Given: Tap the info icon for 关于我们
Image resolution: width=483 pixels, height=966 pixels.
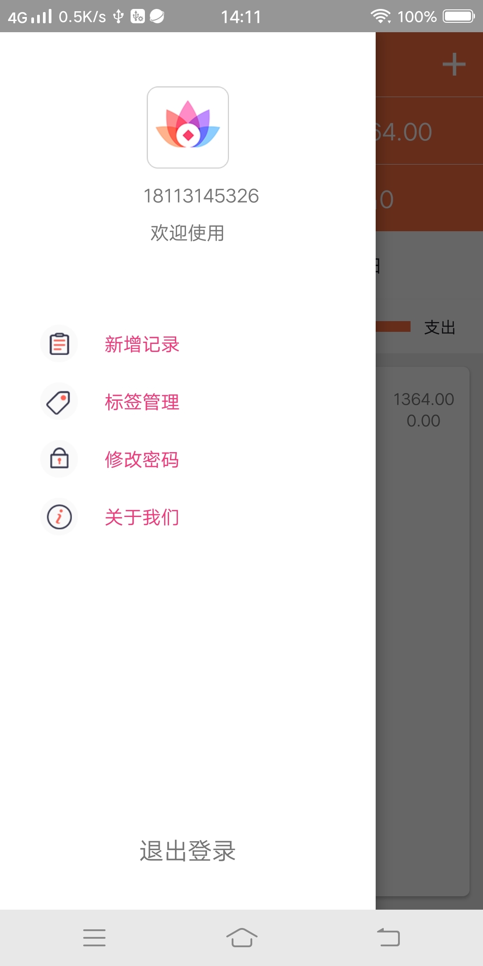Looking at the screenshot, I should point(59,517).
